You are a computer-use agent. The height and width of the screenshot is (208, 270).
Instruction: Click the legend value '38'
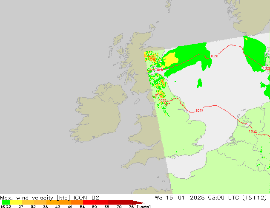45,207
